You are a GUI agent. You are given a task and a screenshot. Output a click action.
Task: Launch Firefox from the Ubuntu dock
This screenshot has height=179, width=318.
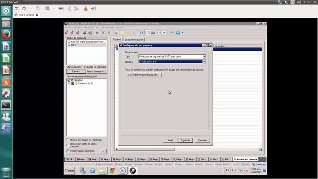pyautogui.click(x=6, y=34)
